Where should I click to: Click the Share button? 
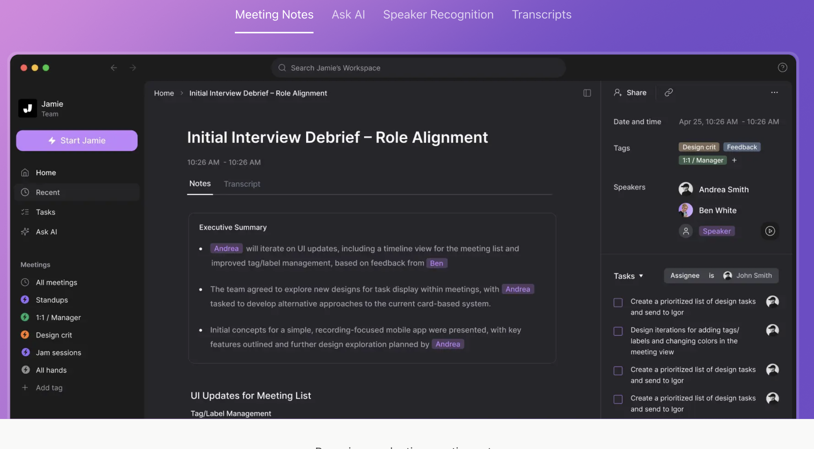point(630,93)
